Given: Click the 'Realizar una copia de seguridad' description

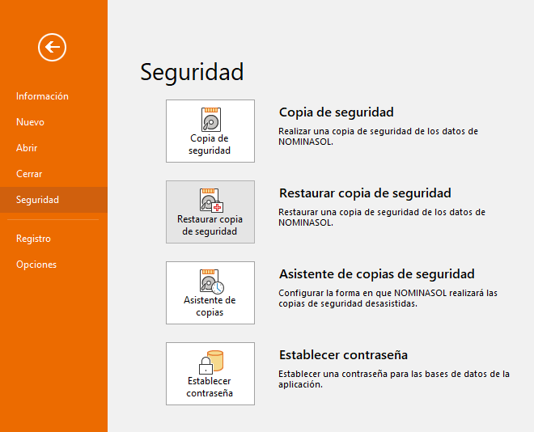Looking at the screenshot, I should [x=378, y=137].
